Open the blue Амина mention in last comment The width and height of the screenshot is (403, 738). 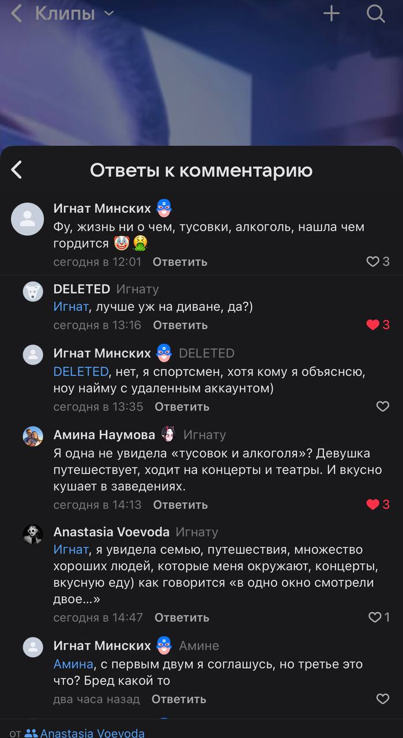73,664
